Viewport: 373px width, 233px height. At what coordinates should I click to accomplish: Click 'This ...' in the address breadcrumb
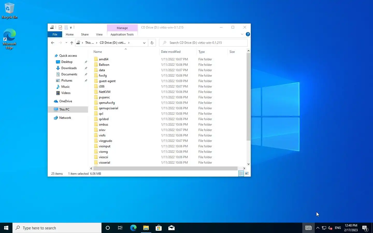[89, 43]
